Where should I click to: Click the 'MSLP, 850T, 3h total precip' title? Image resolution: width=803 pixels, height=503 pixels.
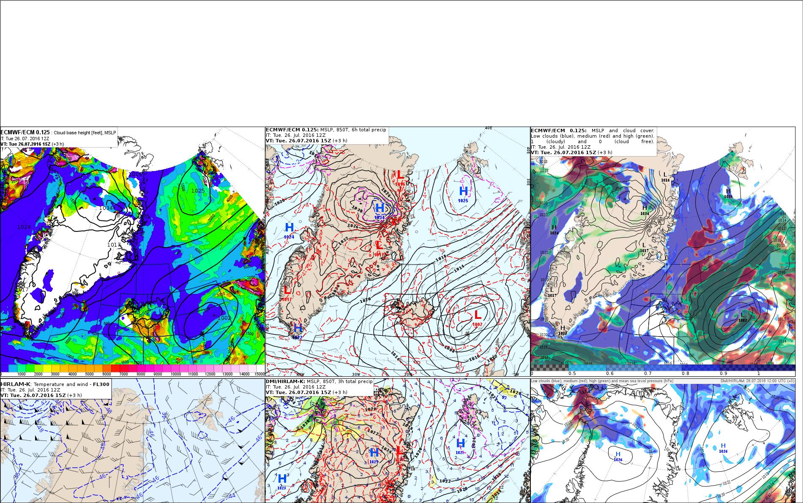339,381
